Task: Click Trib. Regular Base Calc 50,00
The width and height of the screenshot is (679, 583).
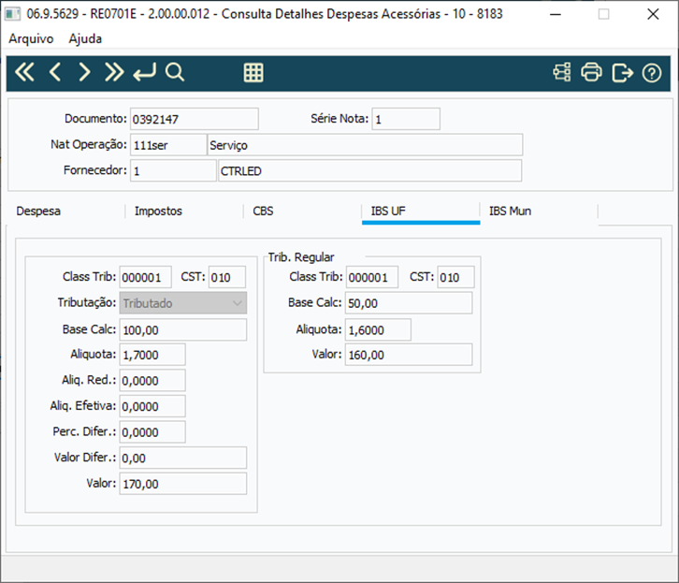Action: tap(409, 303)
